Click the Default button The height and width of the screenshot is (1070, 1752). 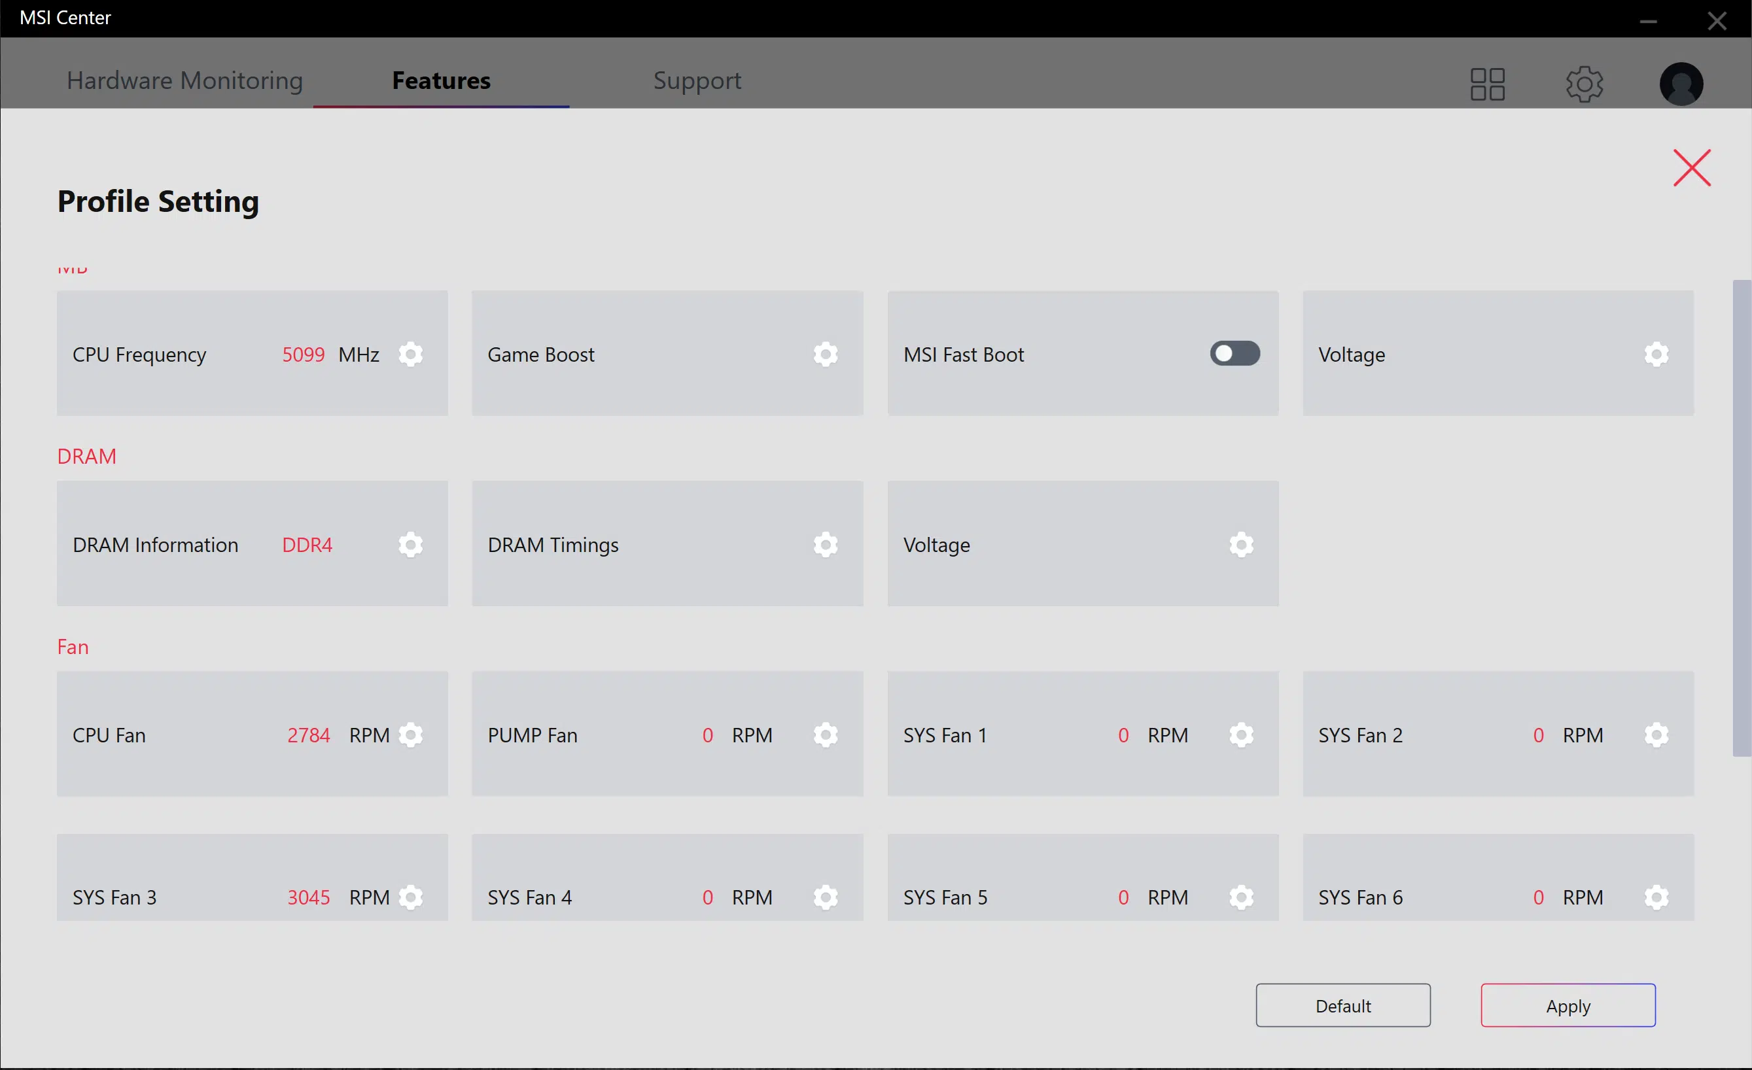(1343, 1005)
